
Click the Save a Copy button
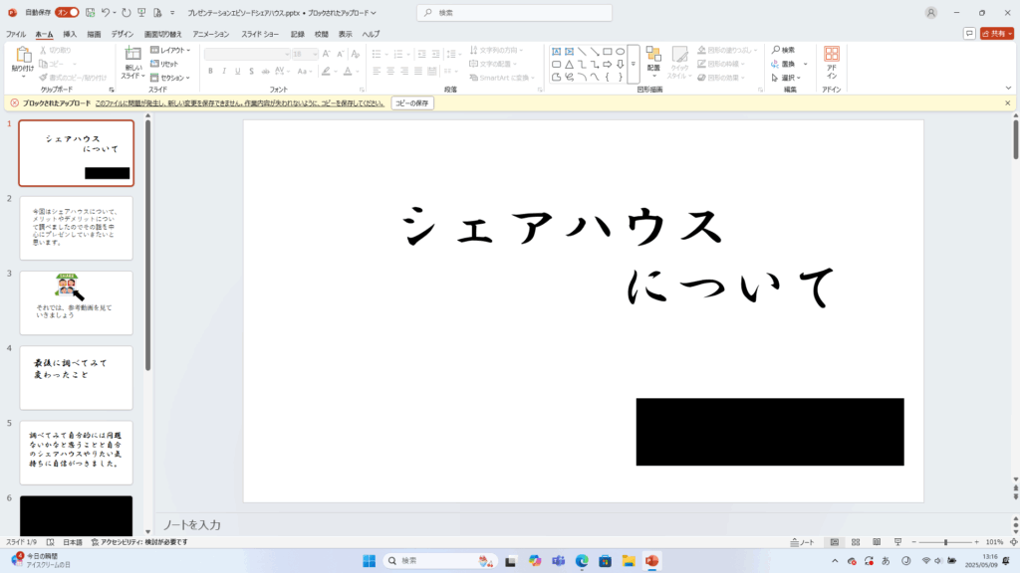(x=411, y=102)
